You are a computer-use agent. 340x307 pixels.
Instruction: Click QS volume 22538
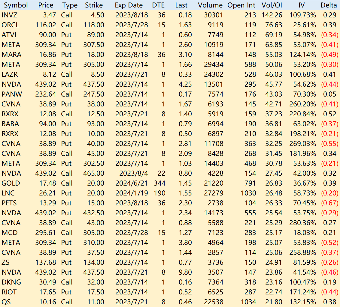point(214,302)
